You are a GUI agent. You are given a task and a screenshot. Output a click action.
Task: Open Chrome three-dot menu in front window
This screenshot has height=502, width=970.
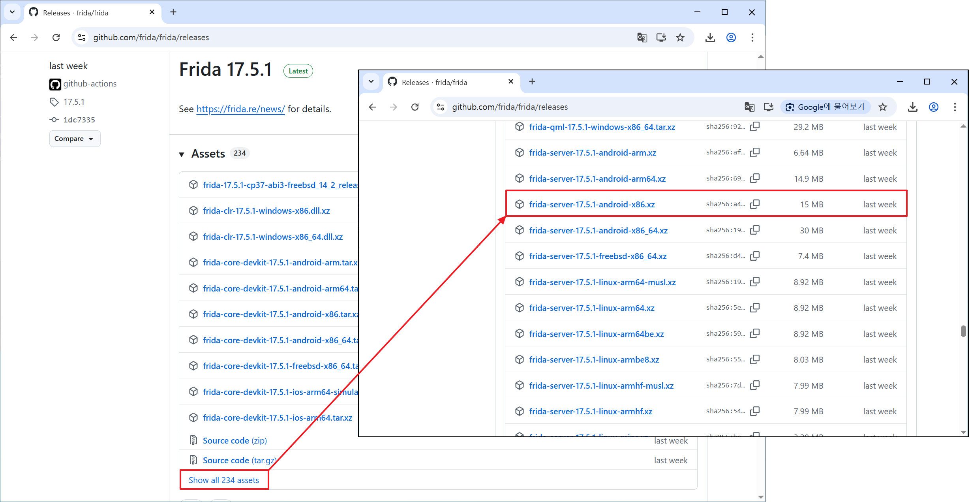[955, 107]
